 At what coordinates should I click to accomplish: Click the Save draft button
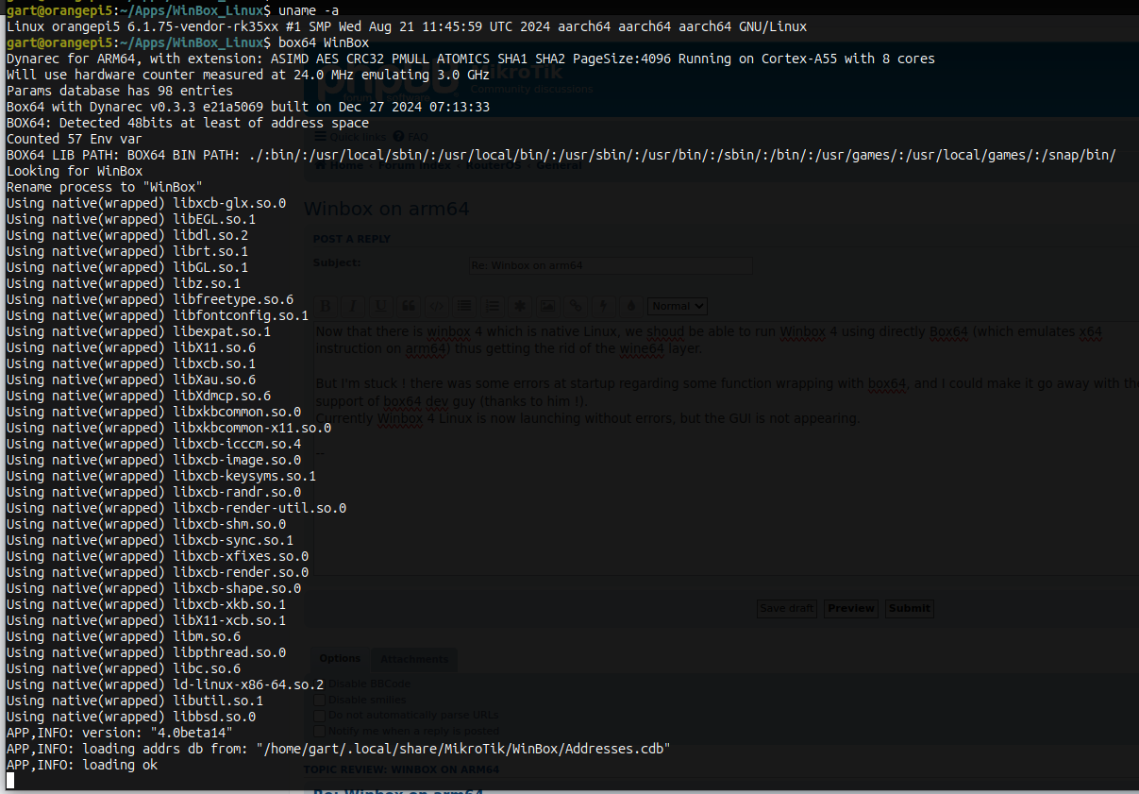point(787,608)
